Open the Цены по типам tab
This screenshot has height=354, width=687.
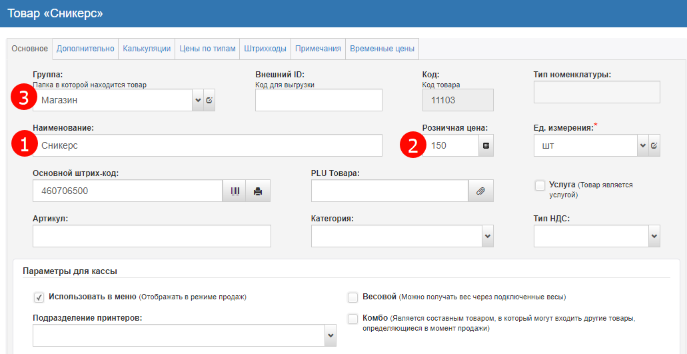(x=207, y=49)
